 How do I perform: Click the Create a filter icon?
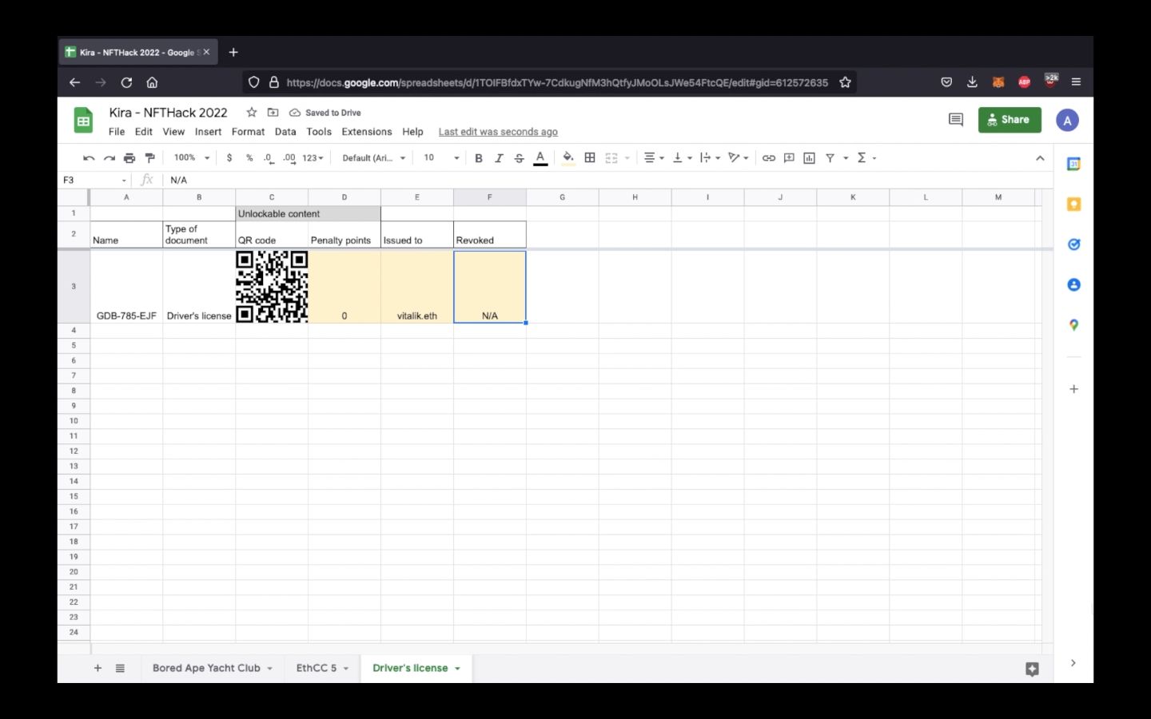click(x=830, y=158)
